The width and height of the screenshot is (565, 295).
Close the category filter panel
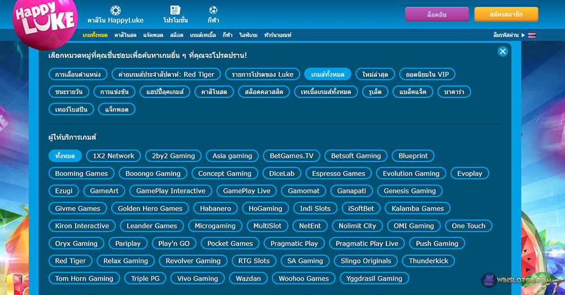pos(503,51)
